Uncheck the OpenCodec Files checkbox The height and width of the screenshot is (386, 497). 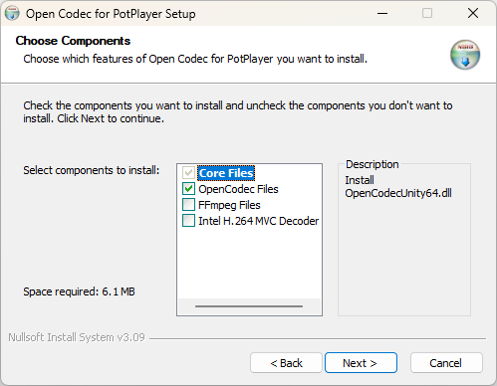coord(188,189)
